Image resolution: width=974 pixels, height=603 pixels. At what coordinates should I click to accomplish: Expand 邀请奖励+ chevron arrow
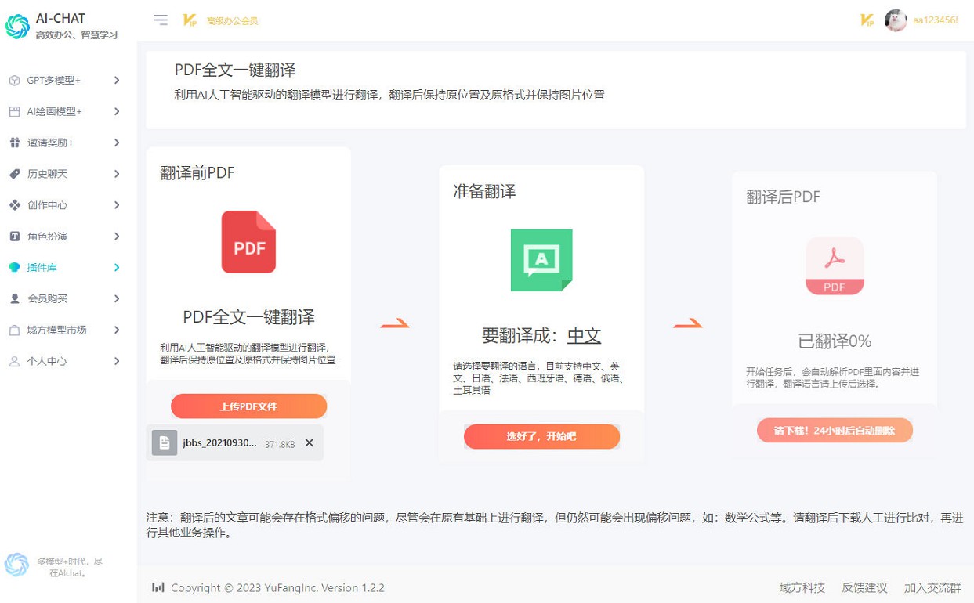117,143
